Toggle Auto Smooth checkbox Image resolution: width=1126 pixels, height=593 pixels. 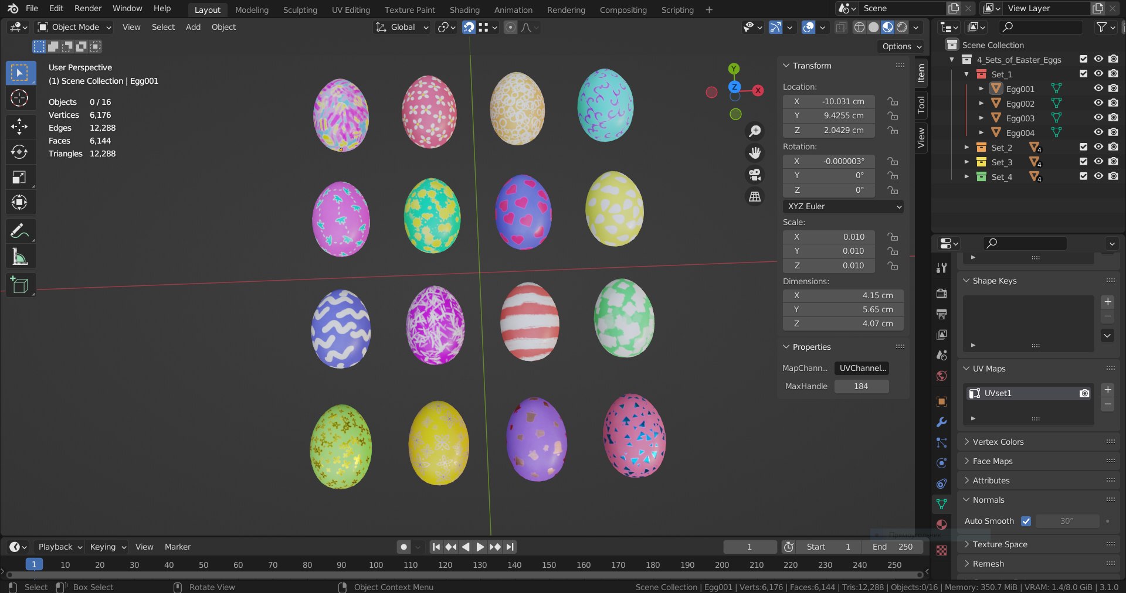[x=1026, y=521]
